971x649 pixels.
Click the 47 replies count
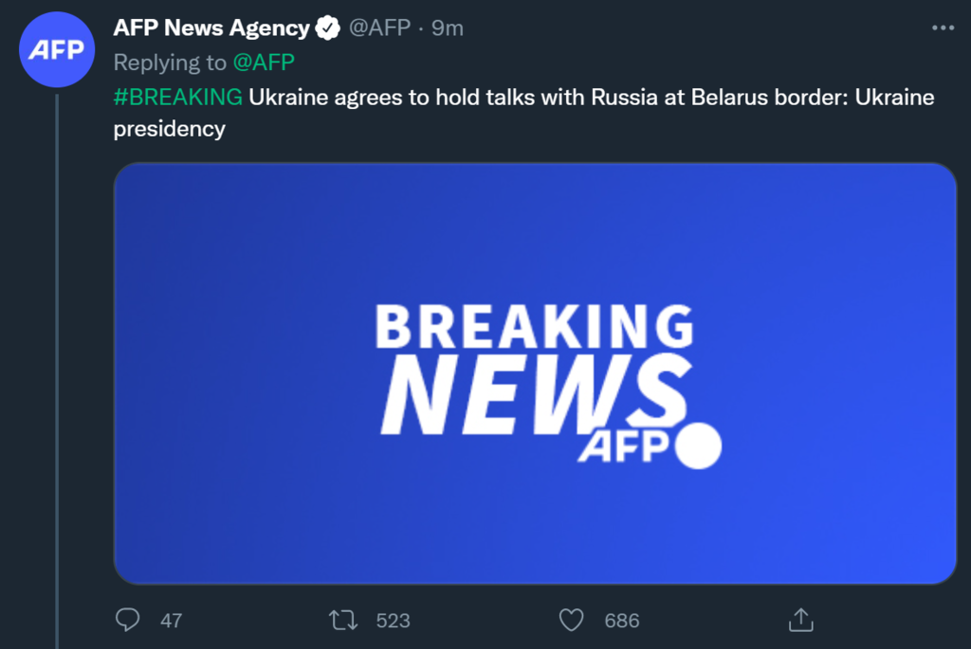(171, 621)
